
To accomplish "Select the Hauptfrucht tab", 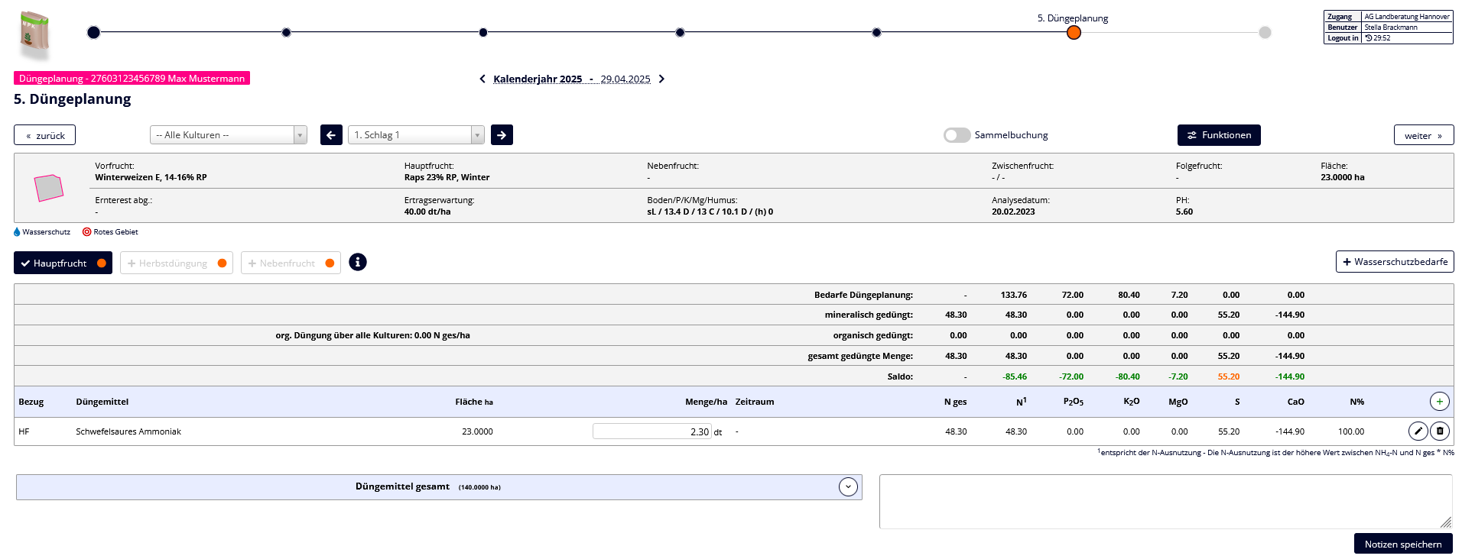I will point(63,263).
